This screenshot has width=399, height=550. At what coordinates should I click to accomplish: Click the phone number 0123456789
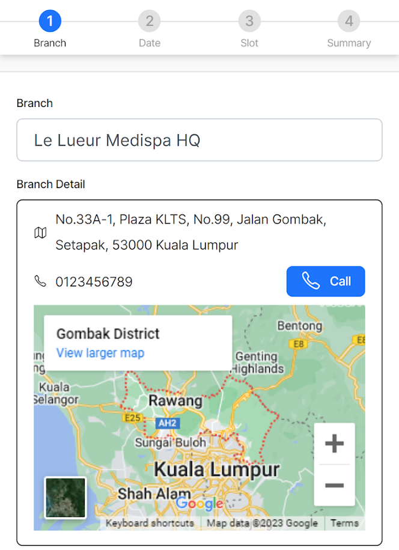pyautogui.click(x=94, y=282)
